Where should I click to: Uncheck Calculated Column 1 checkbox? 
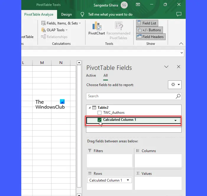(99, 120)
